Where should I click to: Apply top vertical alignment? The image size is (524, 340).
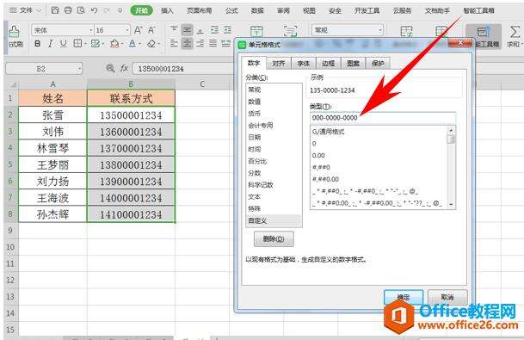174,30
